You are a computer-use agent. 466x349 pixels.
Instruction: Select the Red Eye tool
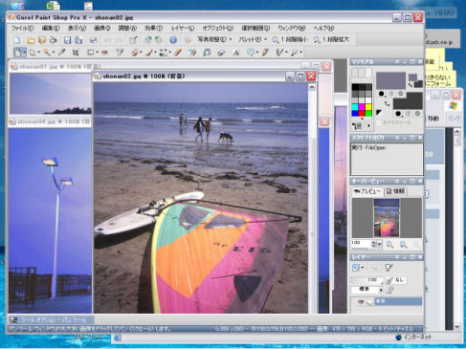point(104,53)
